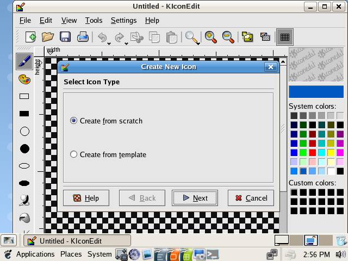Image resolution: width=348 pixels, height=261 pixels.
Task: Open the Settings menu
Action: click(x=123, y=20)
